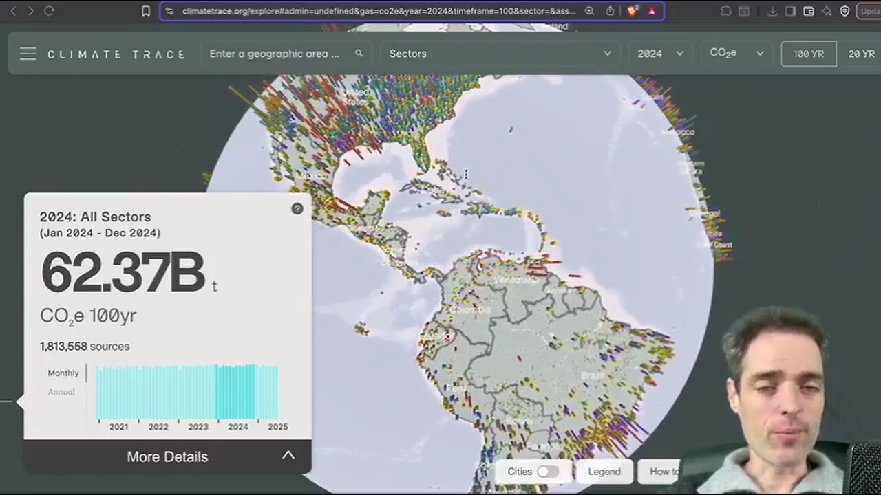Toggle the browser sidebar panel icon

790,11
